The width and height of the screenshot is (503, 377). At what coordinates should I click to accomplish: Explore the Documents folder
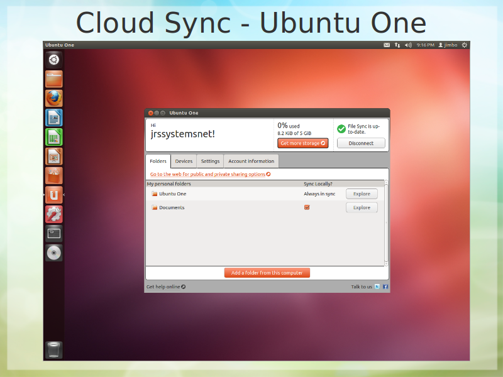coord(362,208)
